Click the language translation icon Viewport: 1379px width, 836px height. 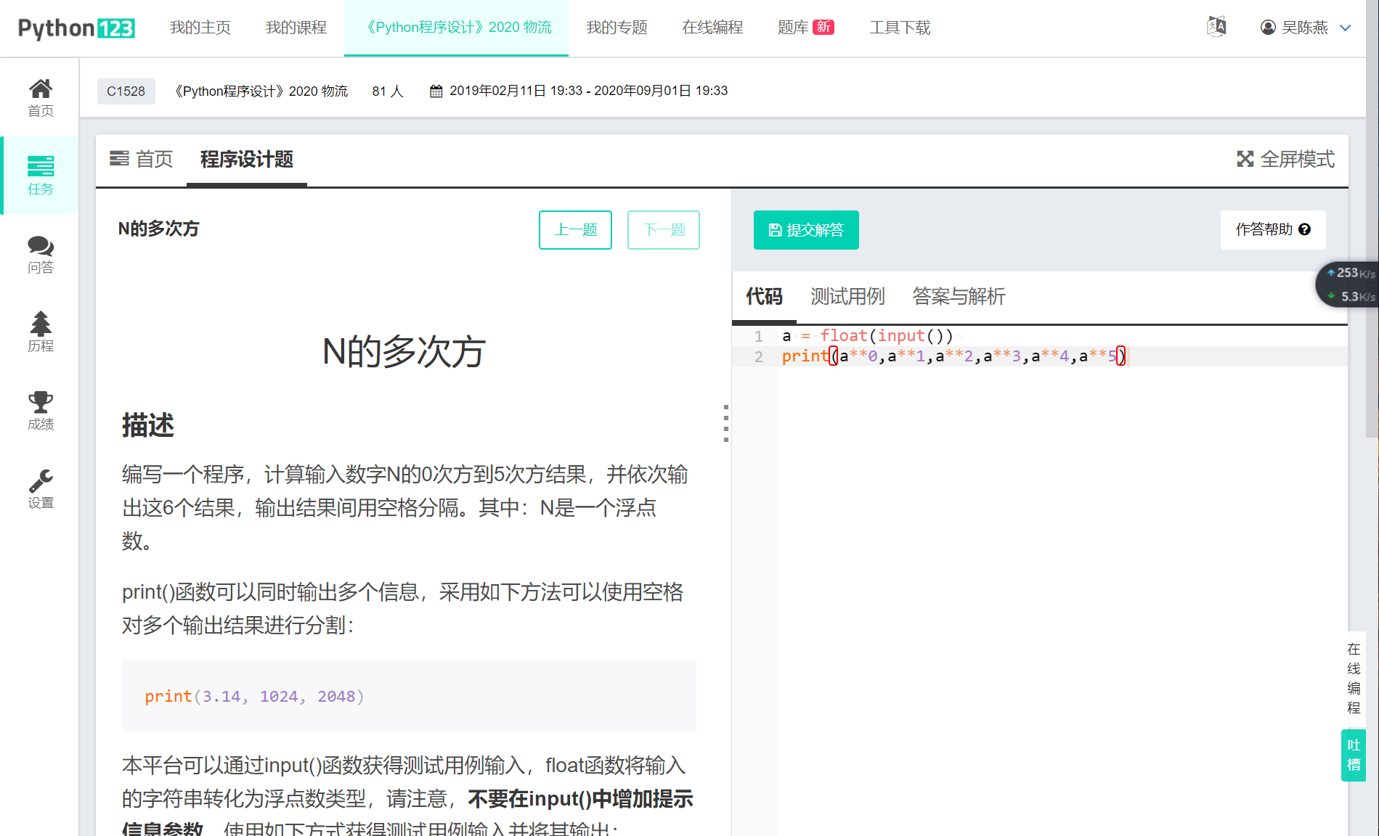click(x=1216, y=27)
